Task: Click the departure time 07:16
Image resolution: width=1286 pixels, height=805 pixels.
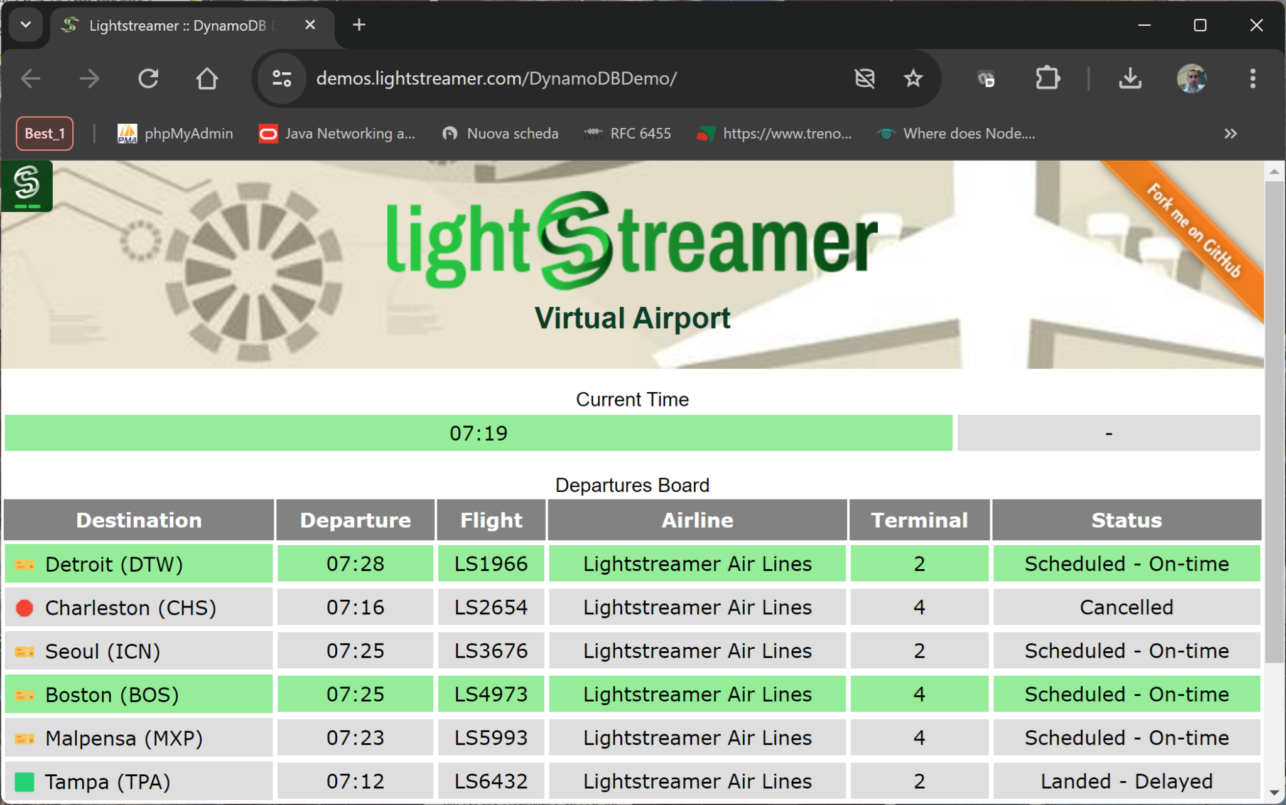Action: point(355,607)
